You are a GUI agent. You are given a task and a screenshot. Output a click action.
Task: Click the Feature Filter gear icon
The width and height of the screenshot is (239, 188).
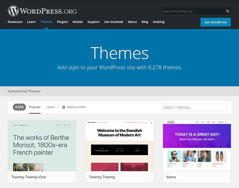(63, 107)
